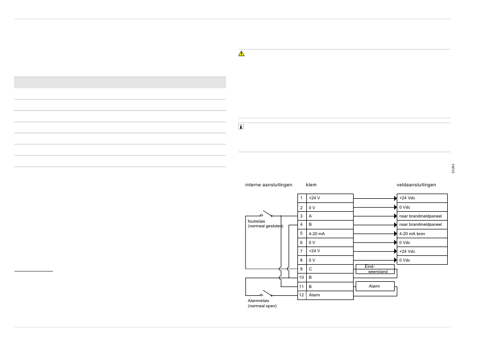Click terminal number 8 cell
Viewport: 494px width, 341px height.
(x=302, y=260)
